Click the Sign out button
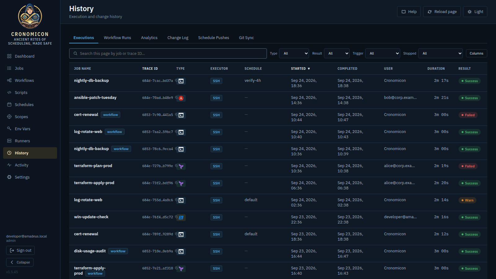The image size is (496, 279). (x=20, y=250)
